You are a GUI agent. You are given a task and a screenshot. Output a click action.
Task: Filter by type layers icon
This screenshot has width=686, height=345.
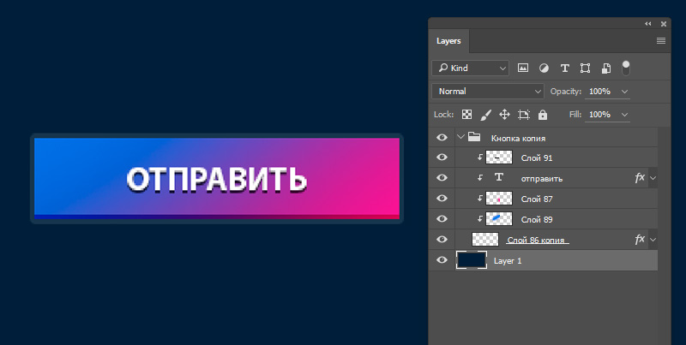point(565,68)
